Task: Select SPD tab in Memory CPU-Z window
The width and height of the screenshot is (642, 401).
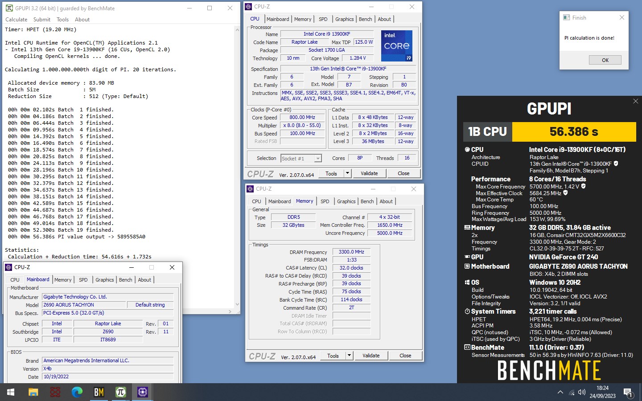Action: (325, 201)
